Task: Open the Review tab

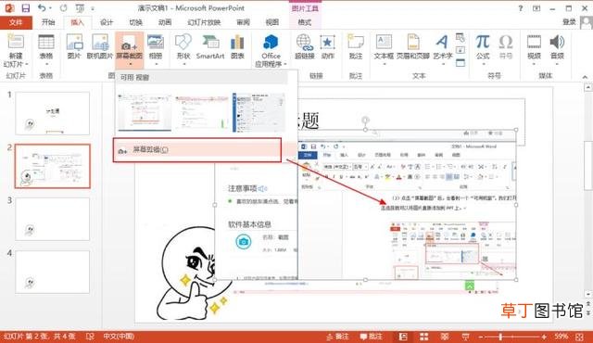Action: point(243,22)
